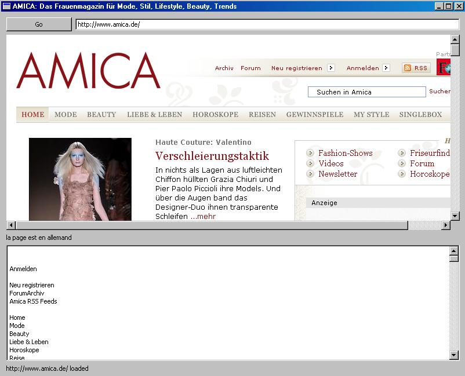Click web page scroll left arrow
This screenshot has height=376, width=465.
pyautogui.click(x=10, y=225)
